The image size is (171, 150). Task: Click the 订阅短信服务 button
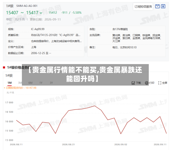(x=143, y=6)
